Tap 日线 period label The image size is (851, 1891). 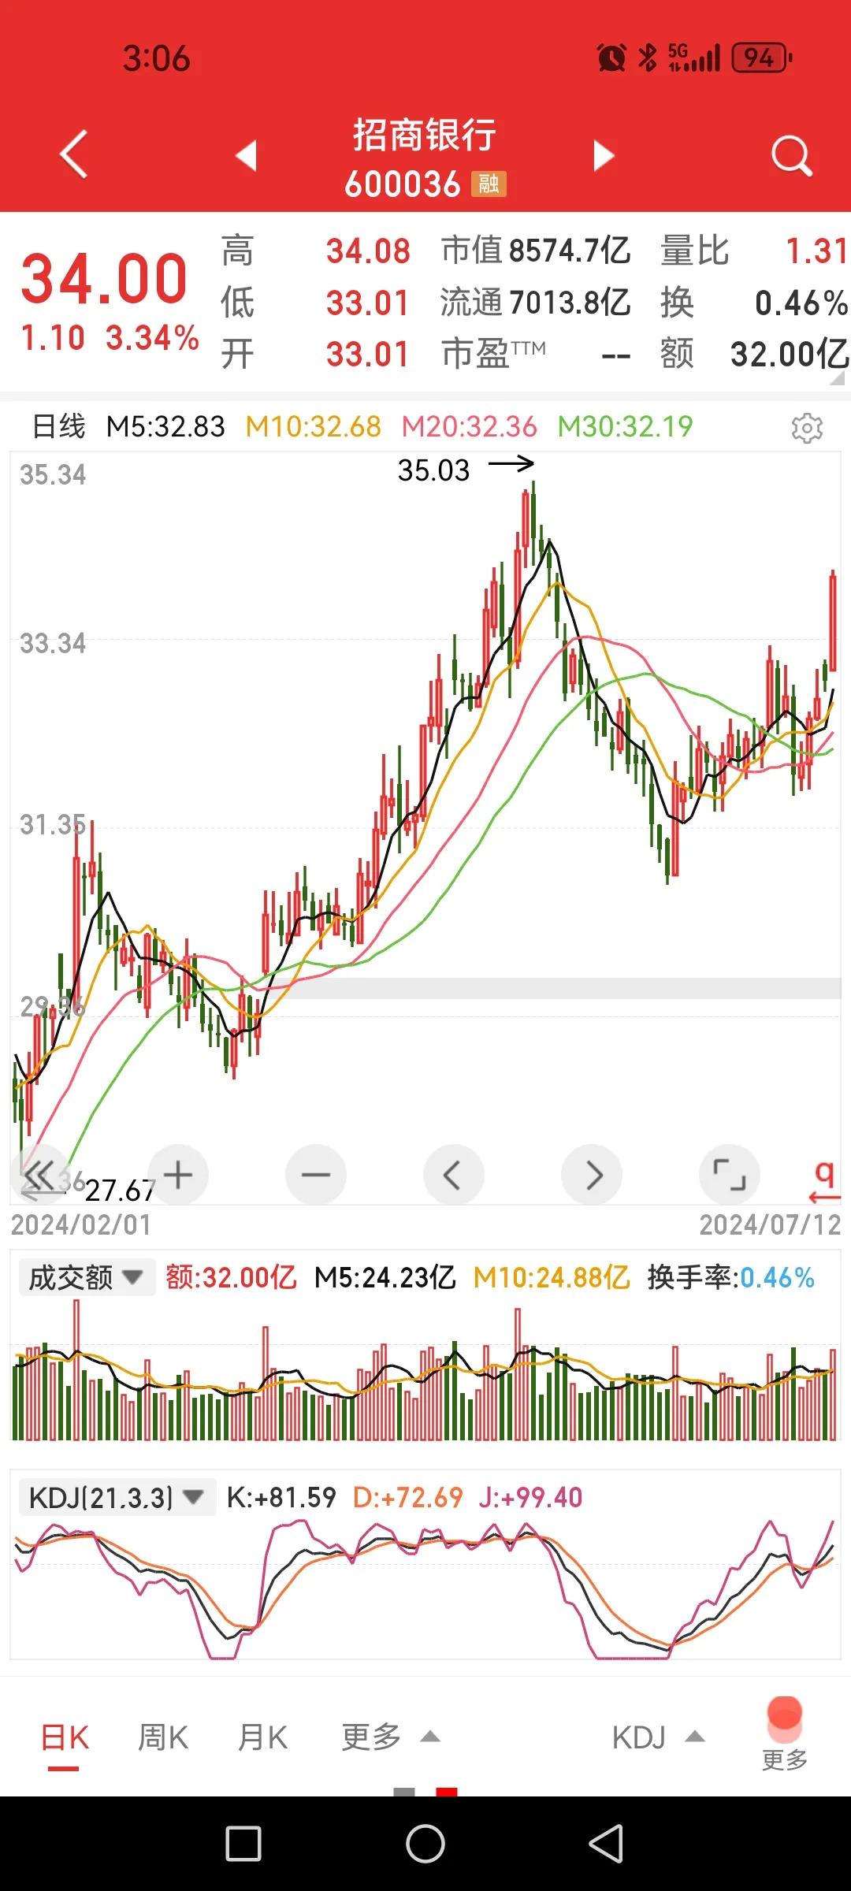pyautogui.click(x=58, y=427)
